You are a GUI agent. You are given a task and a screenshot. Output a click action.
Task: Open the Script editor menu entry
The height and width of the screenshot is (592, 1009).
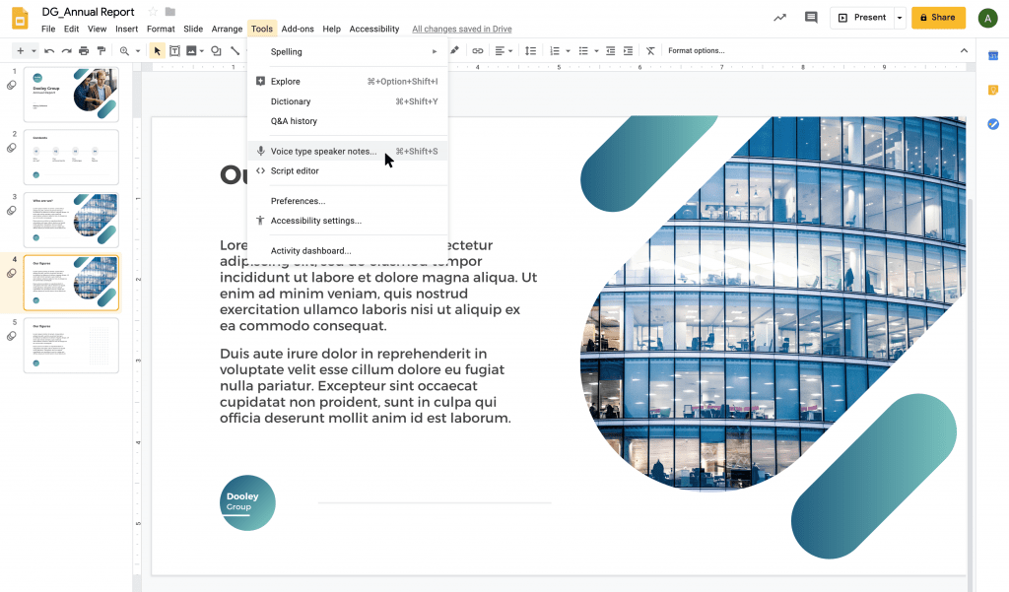point(295,171)
